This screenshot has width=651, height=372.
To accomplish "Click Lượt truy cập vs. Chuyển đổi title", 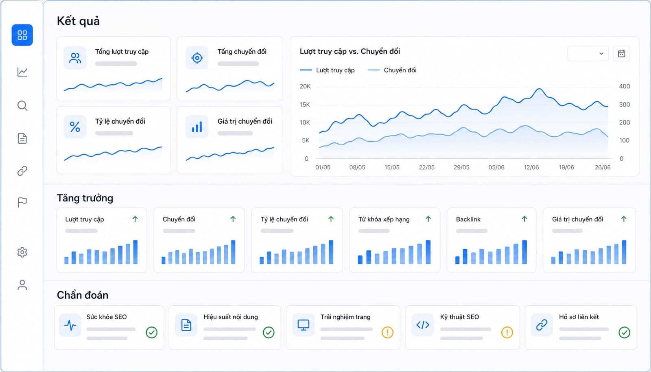I will 350,51.
